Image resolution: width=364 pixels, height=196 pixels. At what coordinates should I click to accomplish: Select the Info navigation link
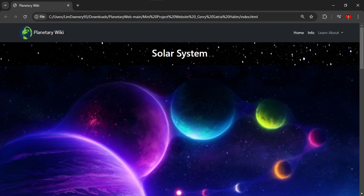311,33
